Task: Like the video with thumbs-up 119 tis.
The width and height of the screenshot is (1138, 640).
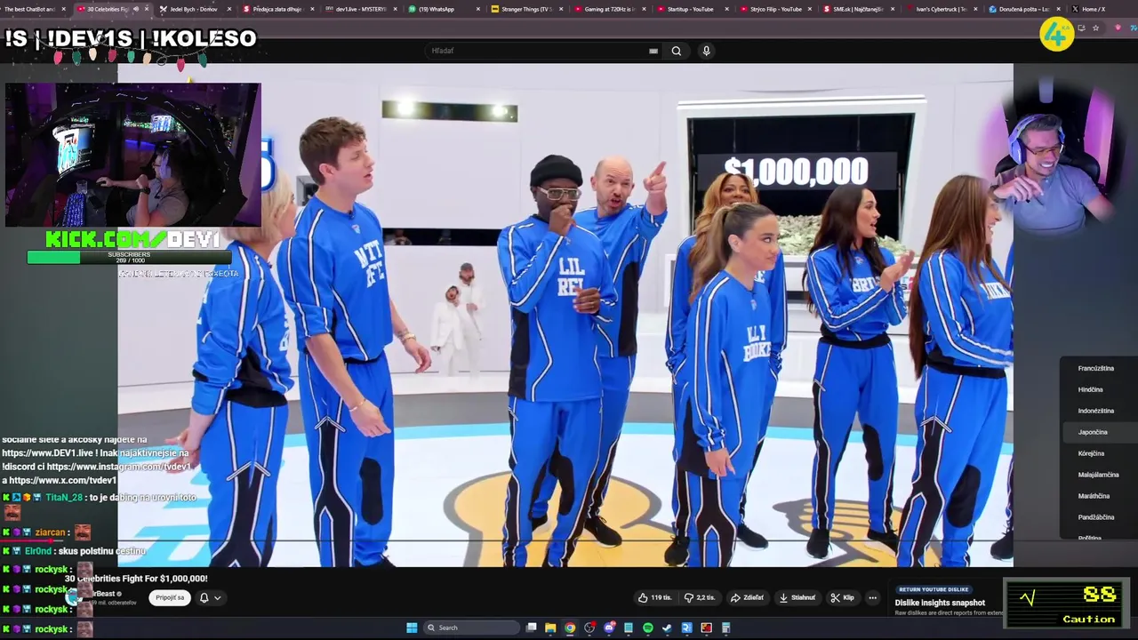Action: [x=654, y=597]
